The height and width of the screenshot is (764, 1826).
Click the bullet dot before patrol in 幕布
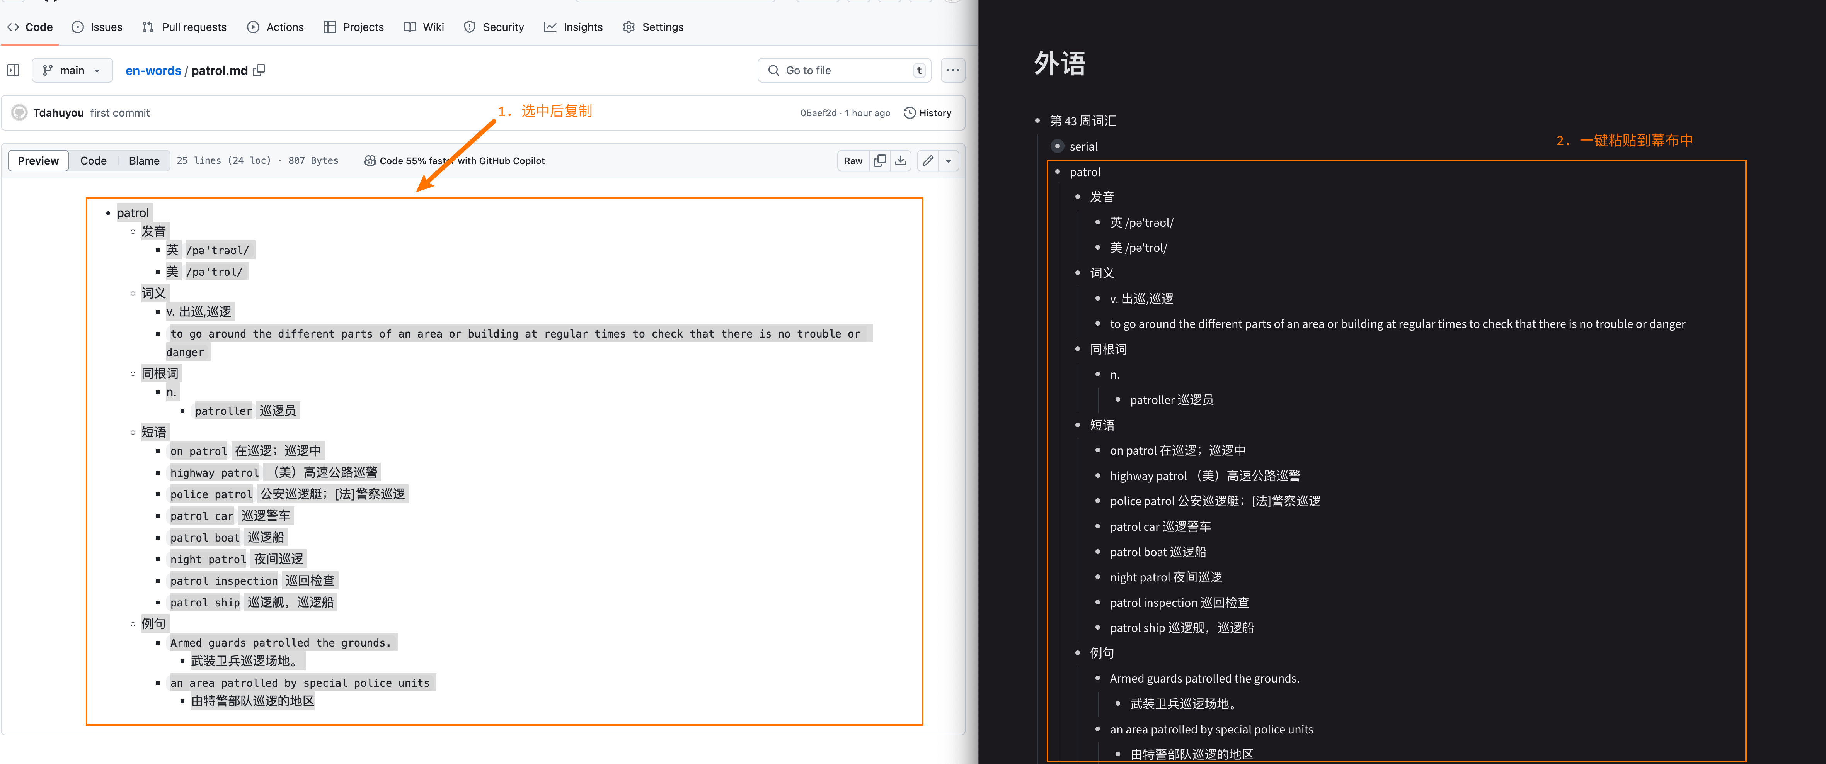click(1058, 172)
